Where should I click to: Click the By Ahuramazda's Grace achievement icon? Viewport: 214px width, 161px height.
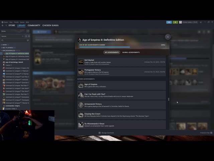pyautogui.click(x=81, y=125)
